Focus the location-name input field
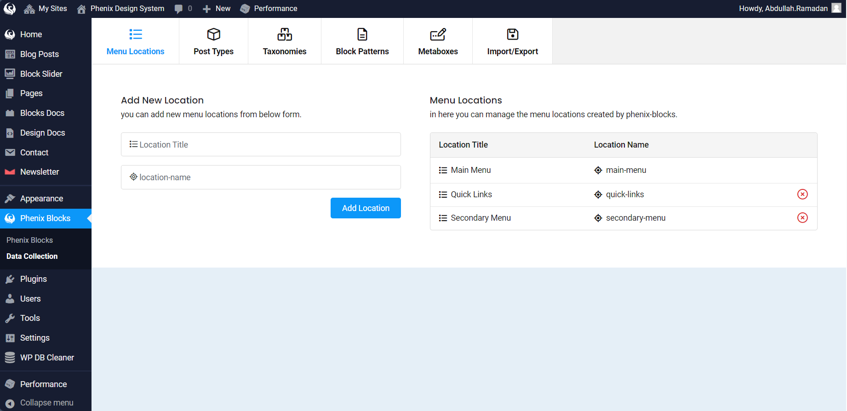This screenshot has width=847, height=411. point(261,177)
